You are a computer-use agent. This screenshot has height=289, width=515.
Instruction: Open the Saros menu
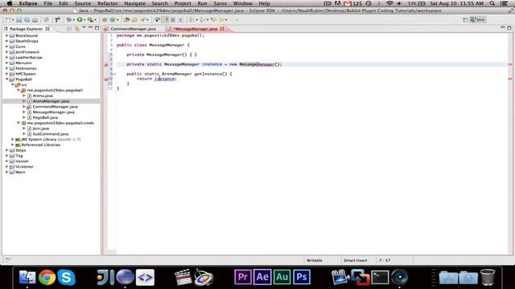coord(220,3)
